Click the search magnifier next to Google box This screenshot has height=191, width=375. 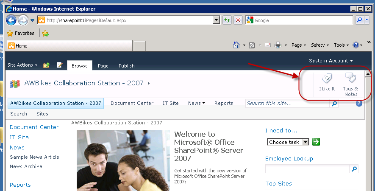(359, 20)
